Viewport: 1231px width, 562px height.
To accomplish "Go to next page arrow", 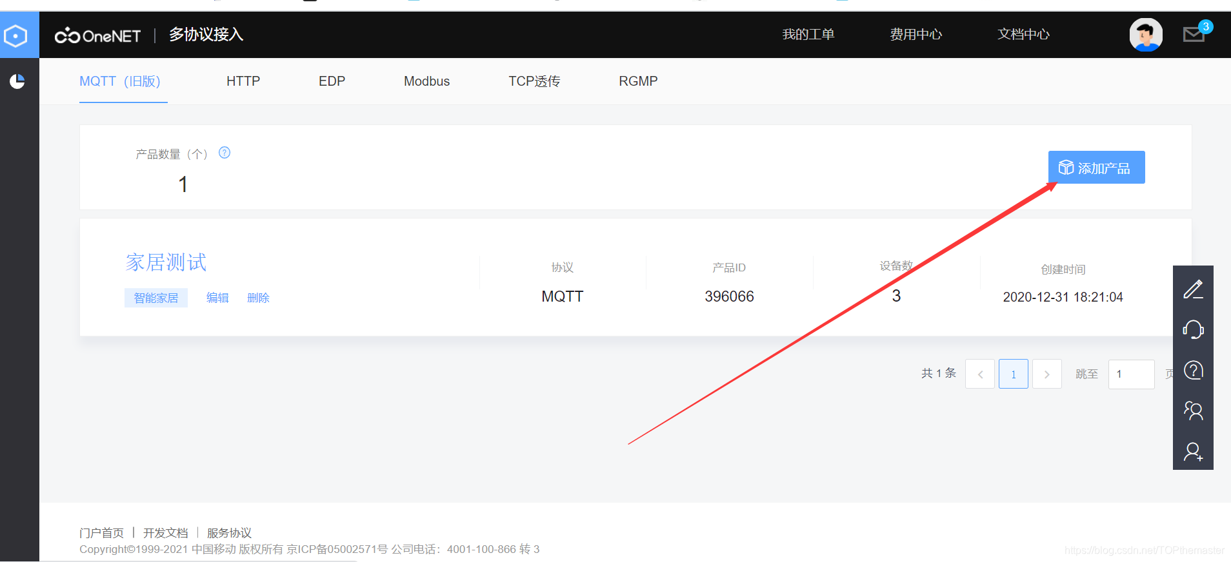I will (x=1047, y=374).
